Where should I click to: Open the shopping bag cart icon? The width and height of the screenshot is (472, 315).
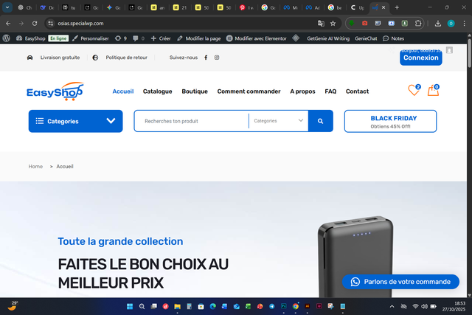coord(433,90)
